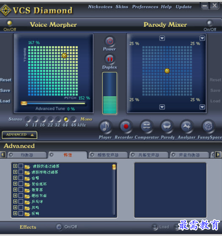Click Reset beside Voice Morpher
This screenshot has width=222, height=236.
6,80
